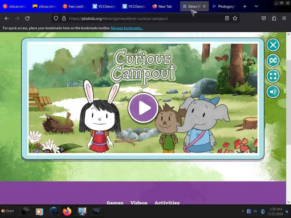
Task: Open the blue shield system tray icon
Action: click(x=249, y=211)
